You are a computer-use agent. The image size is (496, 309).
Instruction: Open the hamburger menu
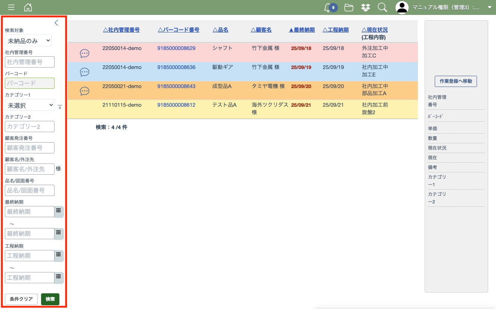coord(11,7)
